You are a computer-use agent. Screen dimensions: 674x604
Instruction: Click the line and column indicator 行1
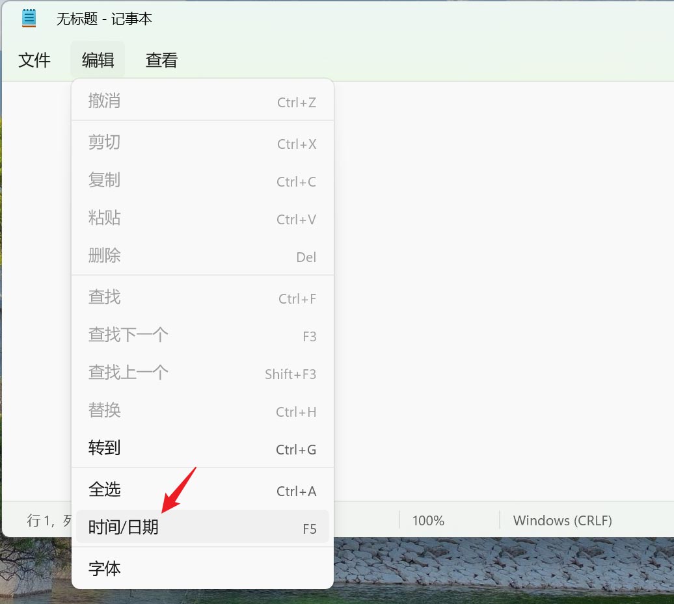(39, 520)
